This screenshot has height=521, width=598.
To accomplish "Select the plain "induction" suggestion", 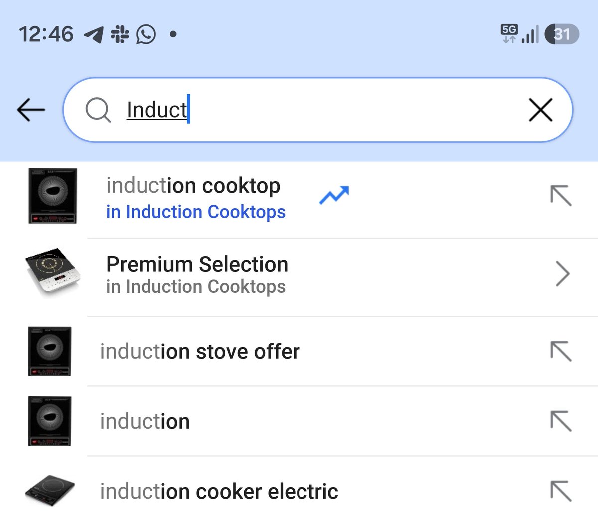I will [145, 422].
